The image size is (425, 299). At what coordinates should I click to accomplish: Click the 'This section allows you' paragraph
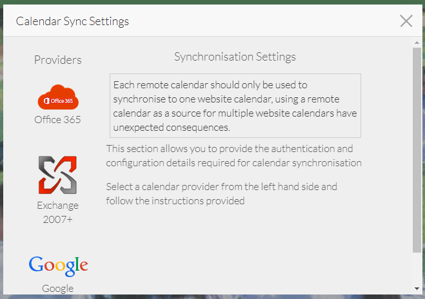[x=233, y=156]
